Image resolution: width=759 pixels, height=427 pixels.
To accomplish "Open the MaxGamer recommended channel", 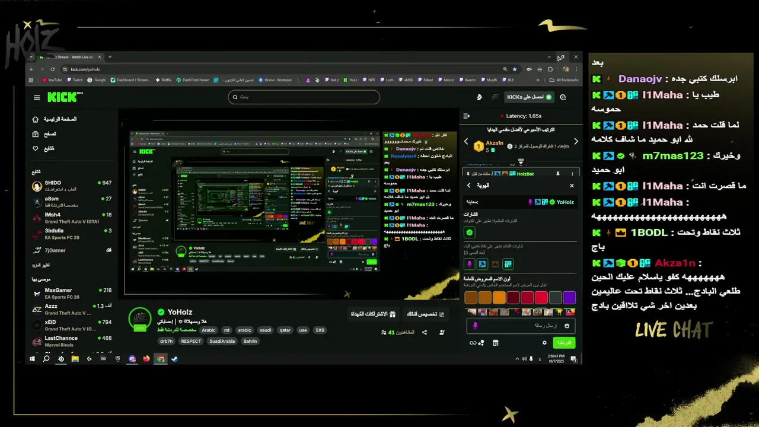I will coord(71,293).
